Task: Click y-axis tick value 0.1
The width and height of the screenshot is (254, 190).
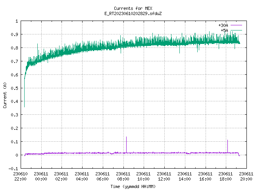Action: coord(14,142)
